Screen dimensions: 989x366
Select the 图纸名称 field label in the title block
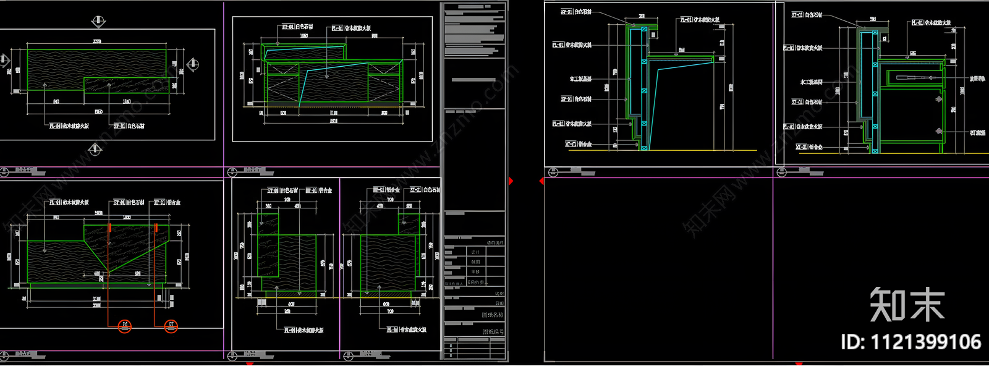coord(493,315)
